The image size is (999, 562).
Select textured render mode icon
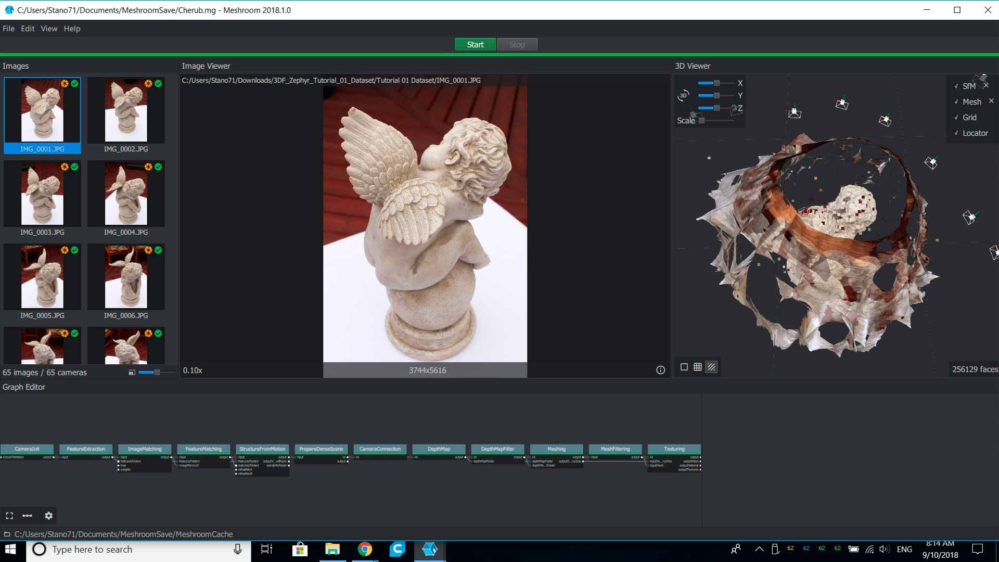pyautogui.click(x=711, y=367)
